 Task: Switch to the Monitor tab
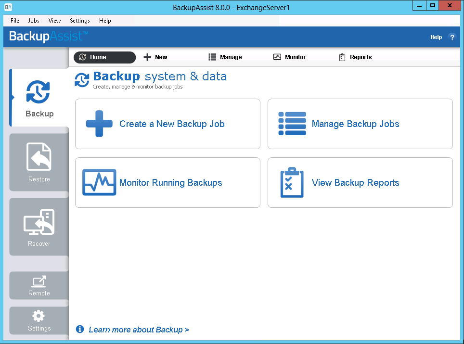pos(289,57)
